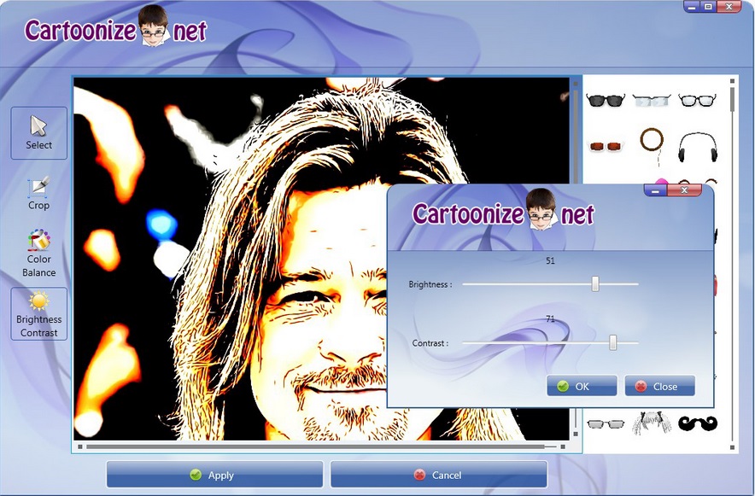Minimize the main Cartoonize window
Image resolution: width=755 pixels, height=496 pixels.
tap(692, 7)
